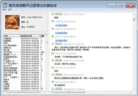
Task: Click the friend list horizontal scrollbar thumb
Action: click(23, 91)
